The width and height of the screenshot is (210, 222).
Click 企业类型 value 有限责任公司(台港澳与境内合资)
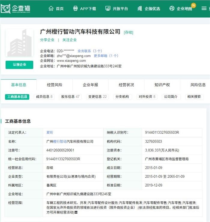pos(71,176)
